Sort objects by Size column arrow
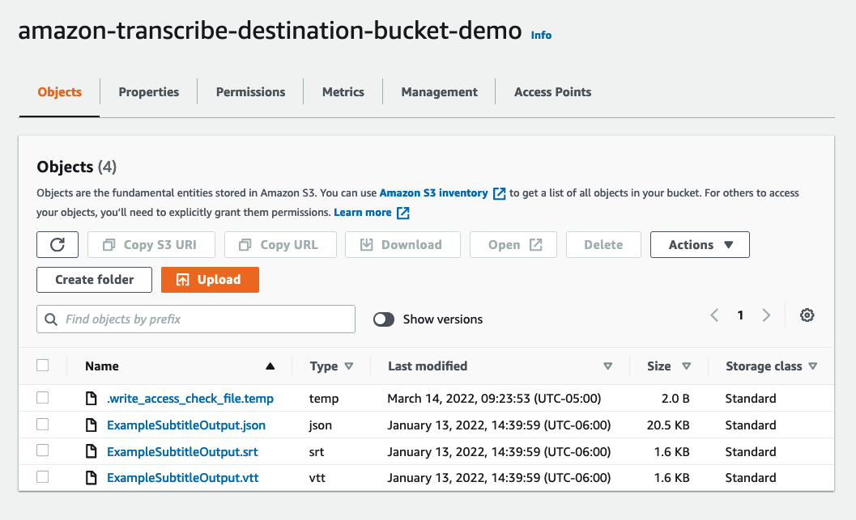Image resolution: width=856 pixels, height=520 pixels. (x=686, y=366)
